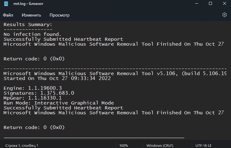Open Notepad settings gear icon
Viewport: 231px width, 148px height.
pyautogui.click(x=224, y=15)
